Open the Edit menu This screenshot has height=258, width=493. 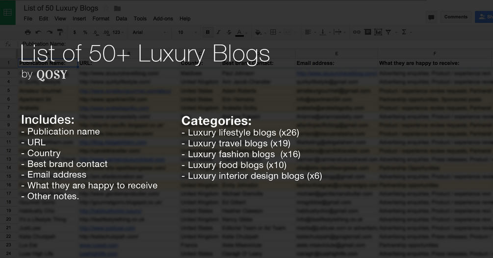pyautogui.click(x=43, y=19)
